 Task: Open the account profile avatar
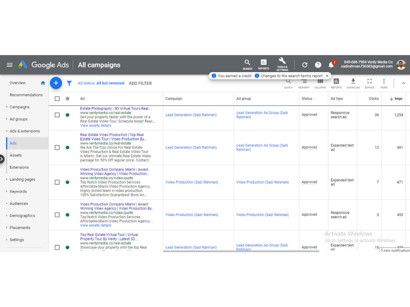pyautogui.click(x=401, y=65)
